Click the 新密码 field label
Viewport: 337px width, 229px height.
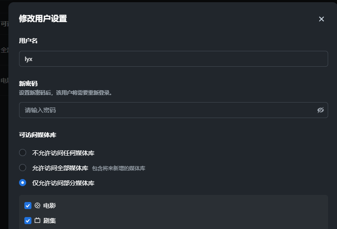[x=28, y=84]
